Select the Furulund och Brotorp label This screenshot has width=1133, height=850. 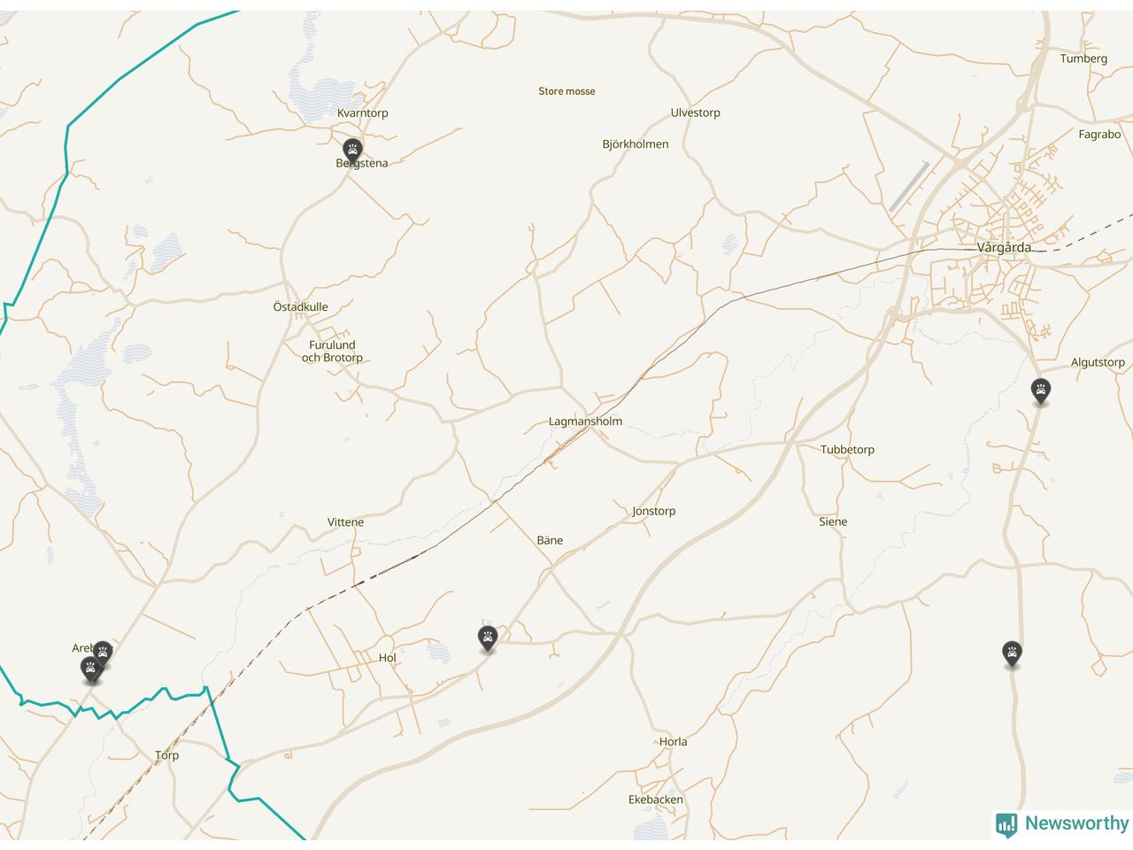(x=332, y=352)
